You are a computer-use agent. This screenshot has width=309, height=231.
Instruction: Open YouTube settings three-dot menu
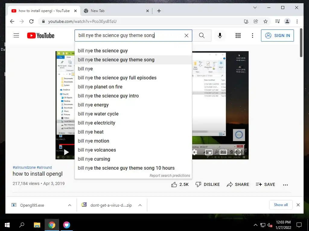[253, 35]
